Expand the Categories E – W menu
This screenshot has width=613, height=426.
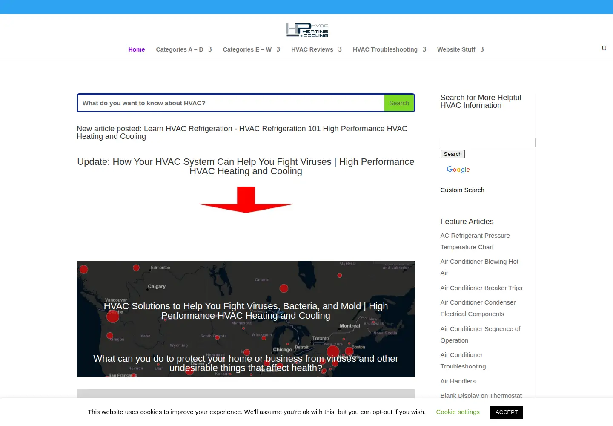pyautogui.click(x=252, y=49)
